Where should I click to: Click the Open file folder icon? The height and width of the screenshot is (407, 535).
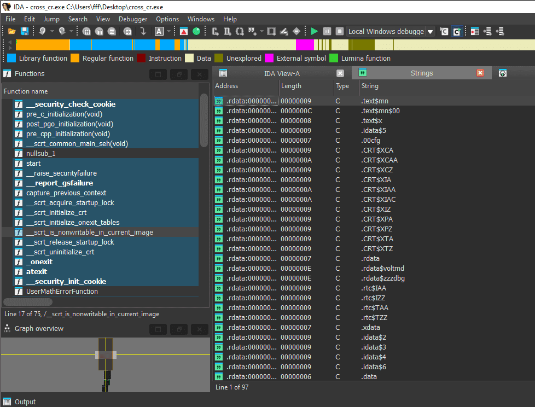point(11,32)
